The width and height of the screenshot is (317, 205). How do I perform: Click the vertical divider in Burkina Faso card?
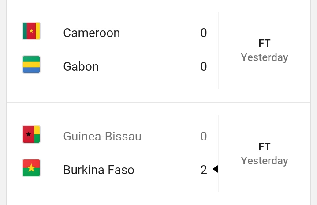[x=218, y=154]
